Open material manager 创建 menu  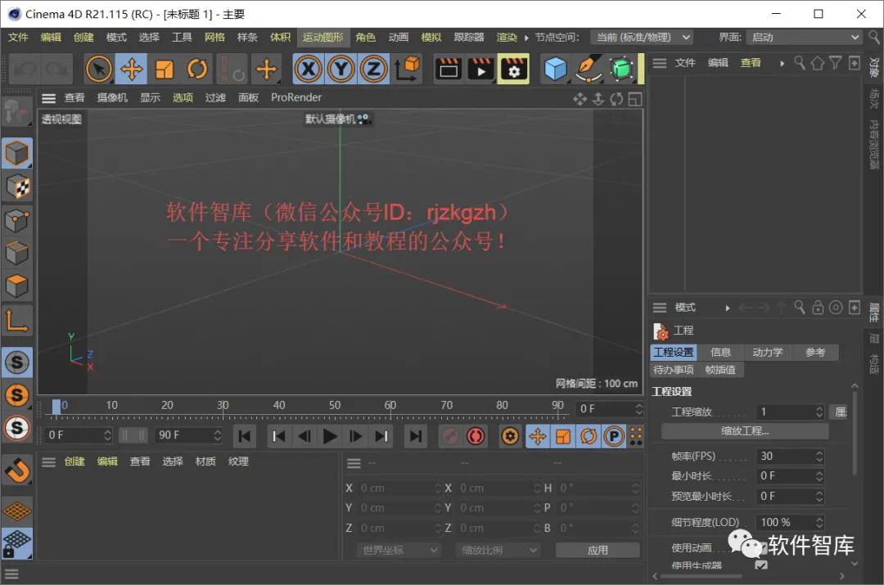tap(74, 461)
